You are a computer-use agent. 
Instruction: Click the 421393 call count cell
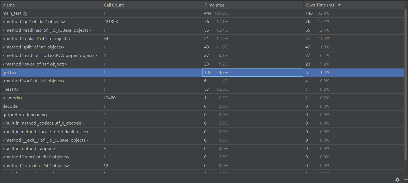click(x=111, y=22)
